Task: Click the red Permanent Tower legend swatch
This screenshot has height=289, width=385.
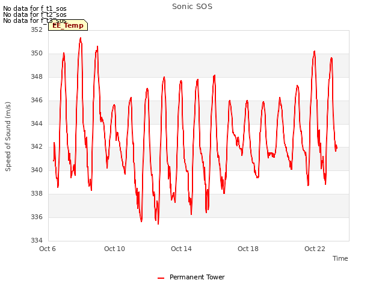Action: click(x=161, y=278)
